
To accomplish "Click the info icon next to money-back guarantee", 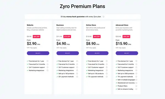I will click(x=103, y=17).
